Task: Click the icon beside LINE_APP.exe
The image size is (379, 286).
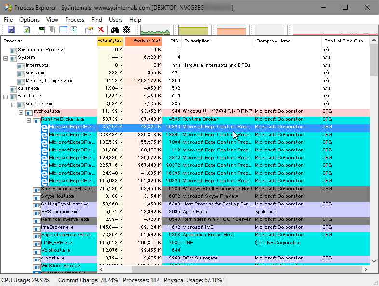Action: (x=37, y=244)
